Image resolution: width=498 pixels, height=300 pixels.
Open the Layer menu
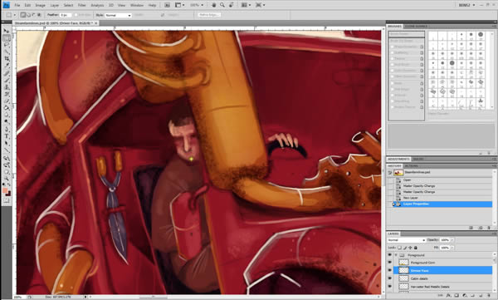click(55, 6)
